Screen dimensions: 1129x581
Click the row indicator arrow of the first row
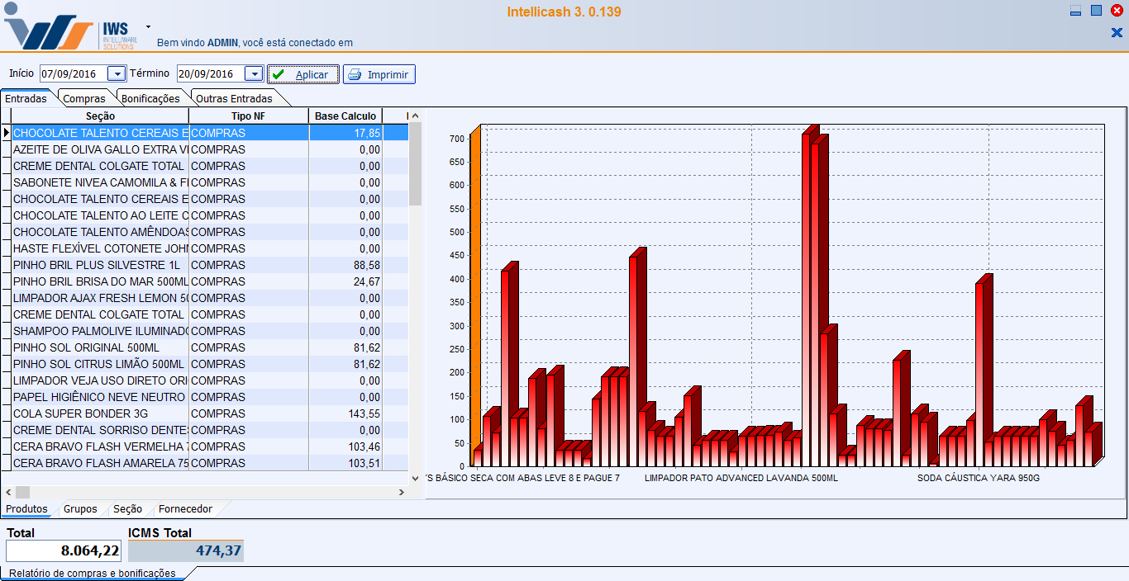tap(6, 133)
